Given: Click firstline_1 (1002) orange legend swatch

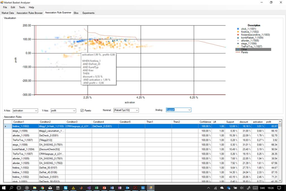Looking at the screenshot, I should (238, 32).
